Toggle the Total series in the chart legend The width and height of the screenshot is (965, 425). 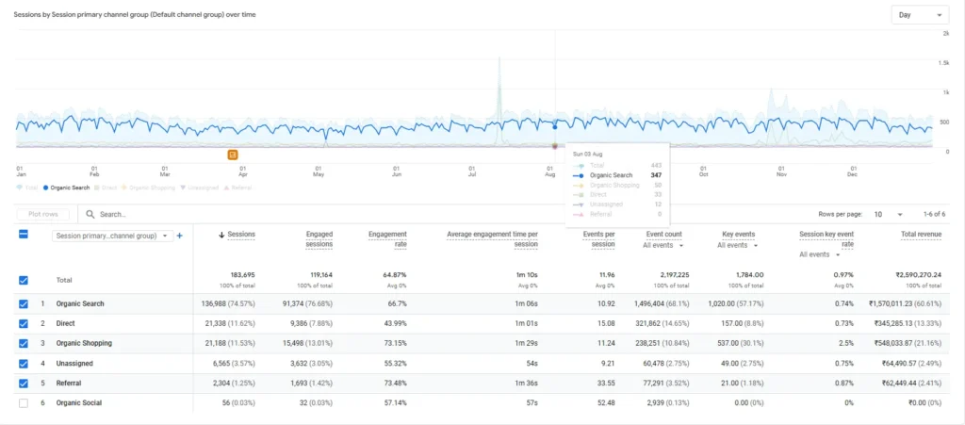pyautogui.click(x=25, y=188)
